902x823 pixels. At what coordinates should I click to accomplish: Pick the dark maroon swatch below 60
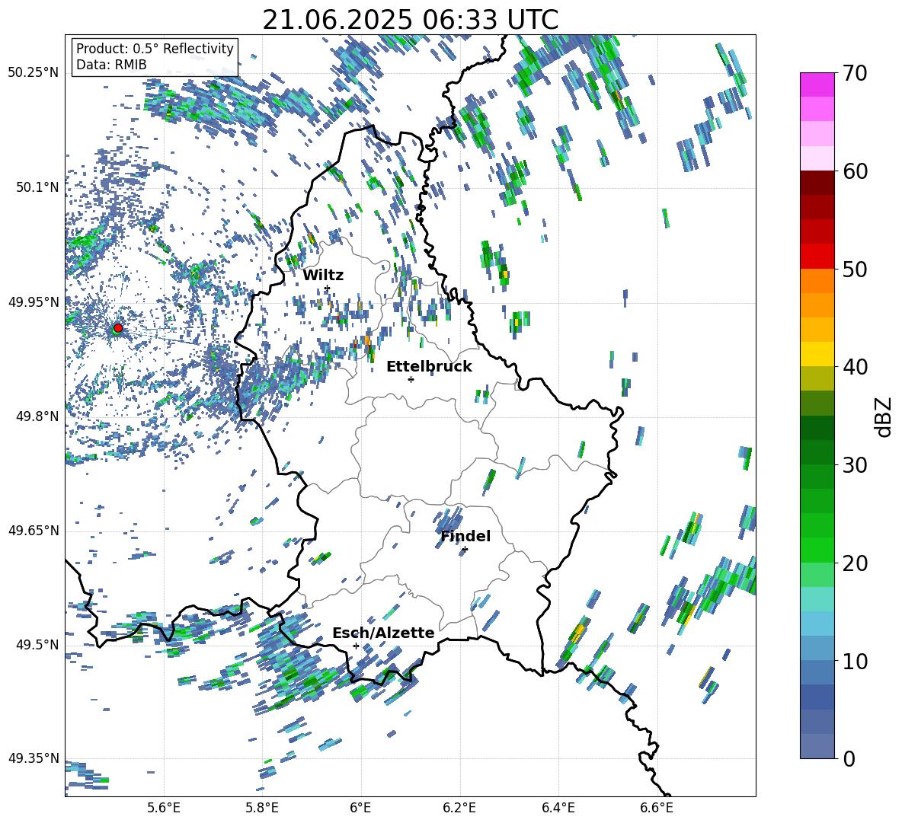(817, 183)
